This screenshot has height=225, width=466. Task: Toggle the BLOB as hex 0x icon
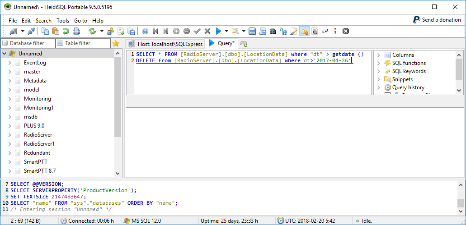[315, 31]
